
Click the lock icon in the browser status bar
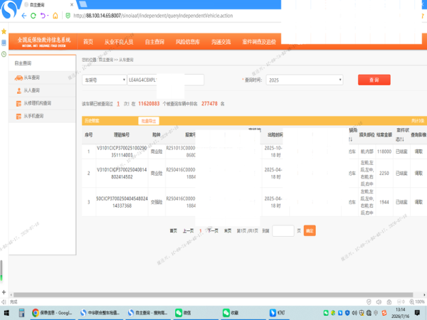point(389,302)
